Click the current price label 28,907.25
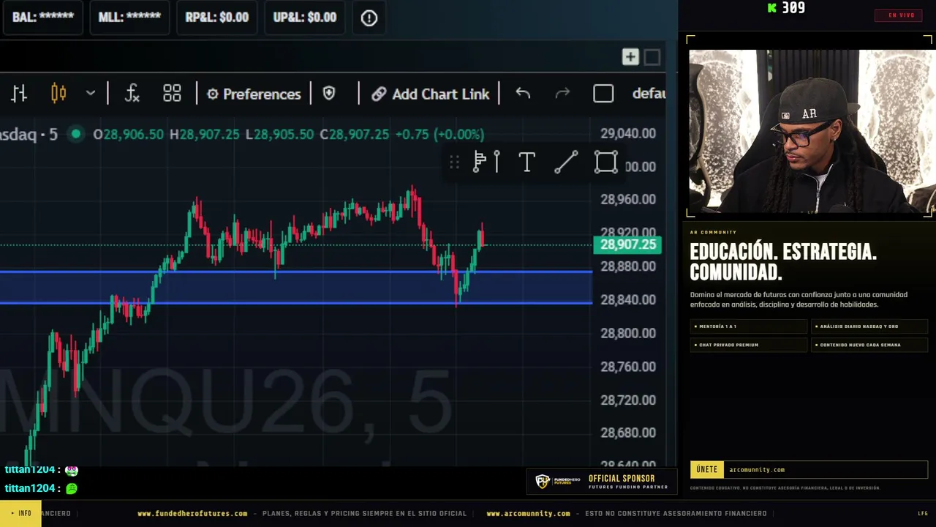This screenshot has height=527, width=936. tap(628, 244)
